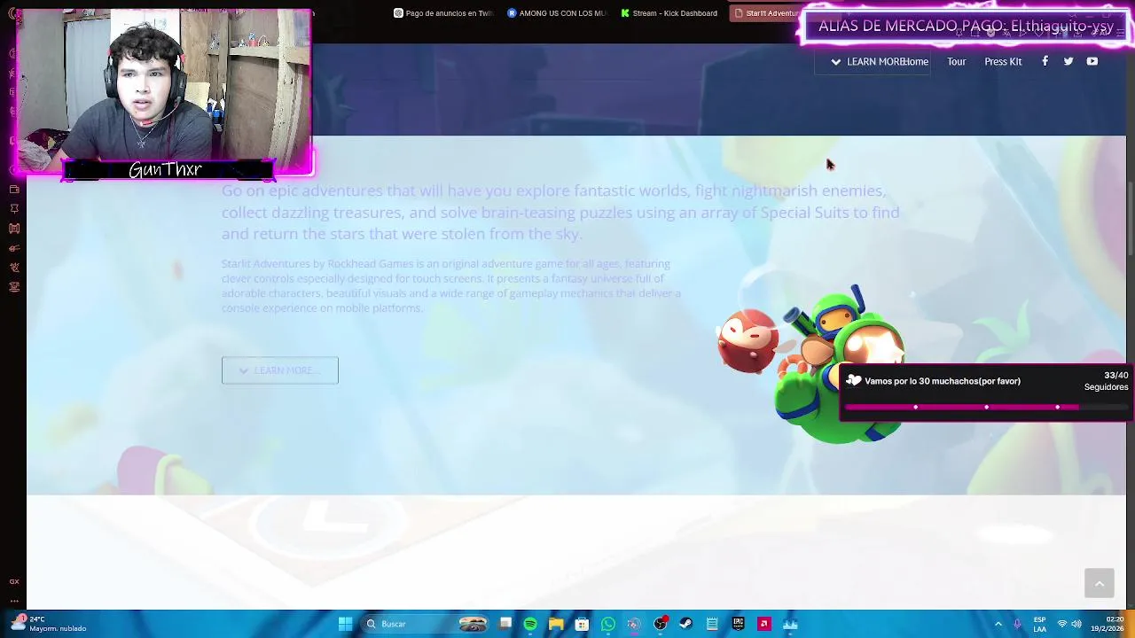Screen dimensions: 1135x638
Task: Open Microsoft Store from the taskbar
Action: (582, 624)
